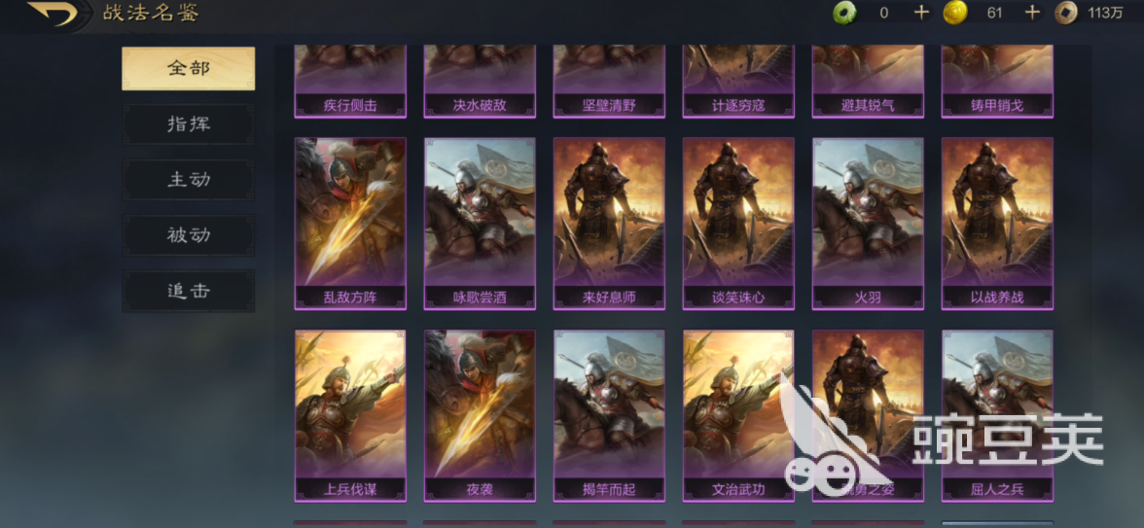Tap the green jade currency icon
This screenshot has width=1144, height=528.
click(845, 13)
